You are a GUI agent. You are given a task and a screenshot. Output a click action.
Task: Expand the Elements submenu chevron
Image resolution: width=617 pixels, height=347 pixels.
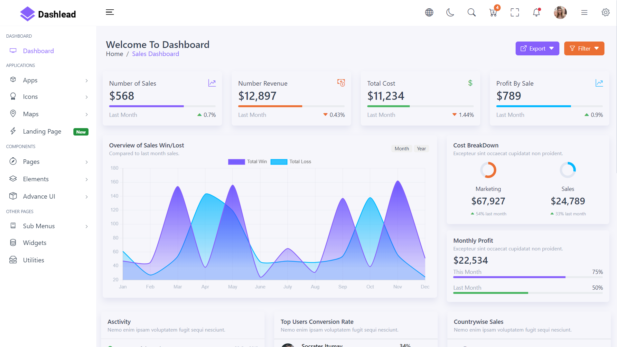87,179
